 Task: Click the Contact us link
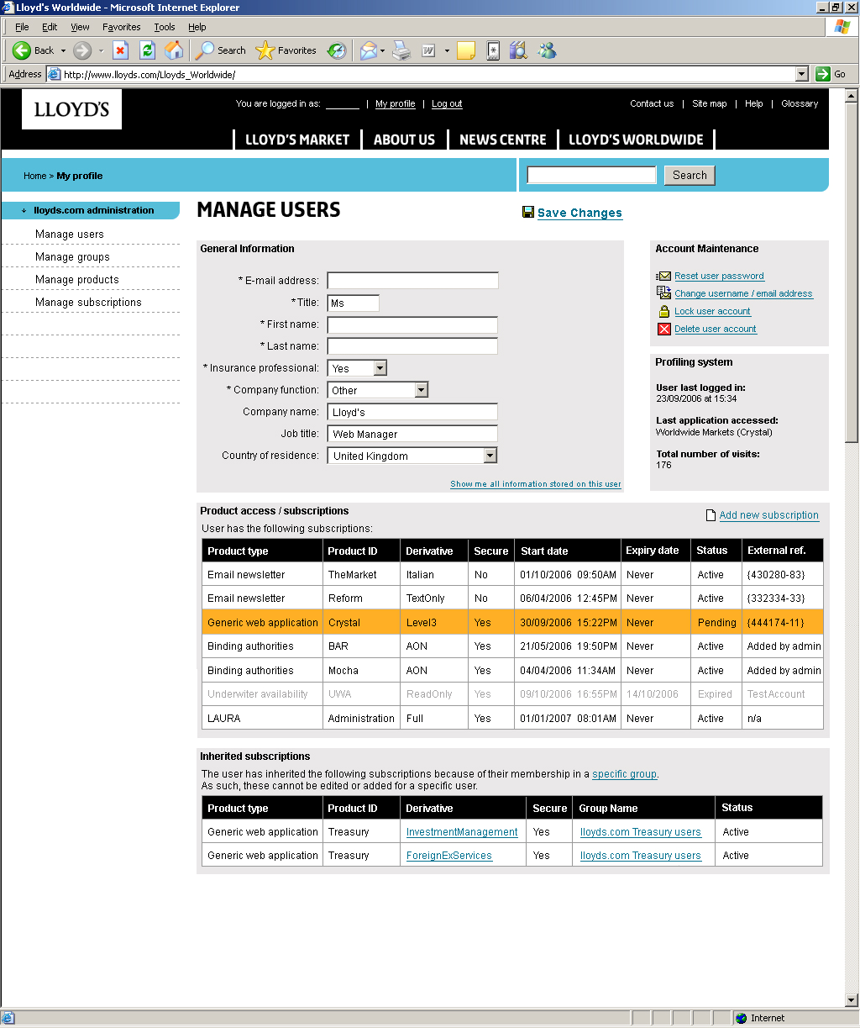[x=652, y=104]
